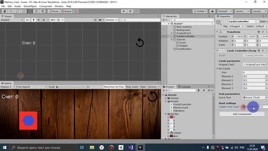The height and width of the screenshot is (151, 268).
Task: Toggle scene lighting bulb icon
Action: 33,20
